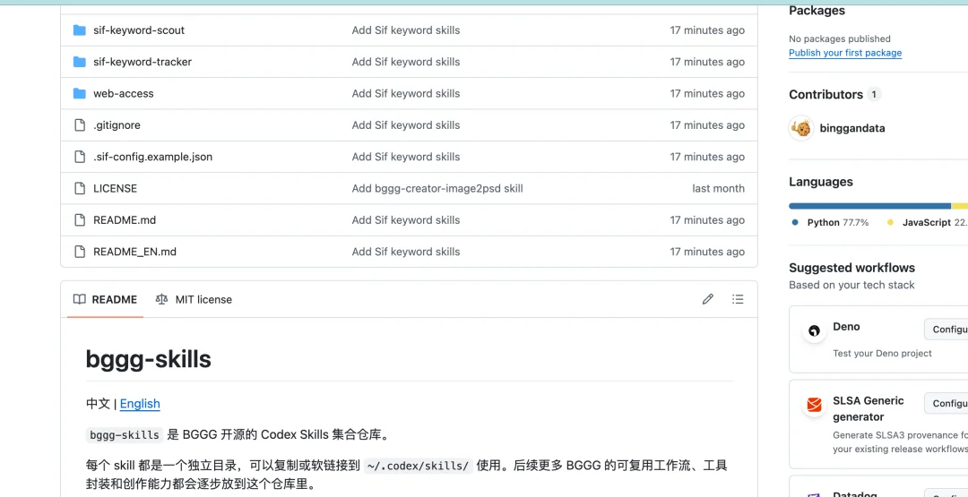Viewport: 968px width, 497px height.
Task: Open the sif-keyword-tracker folder
Action: point(143,62)
